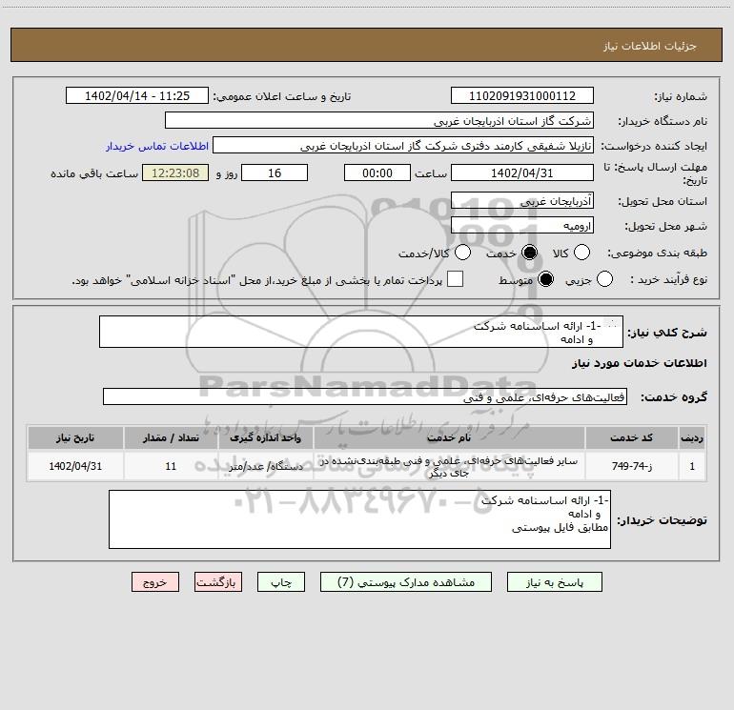The width and height of the screenshot is (734, 710).
Task: Click the نام خدمت column header
Action: point(449,438)
